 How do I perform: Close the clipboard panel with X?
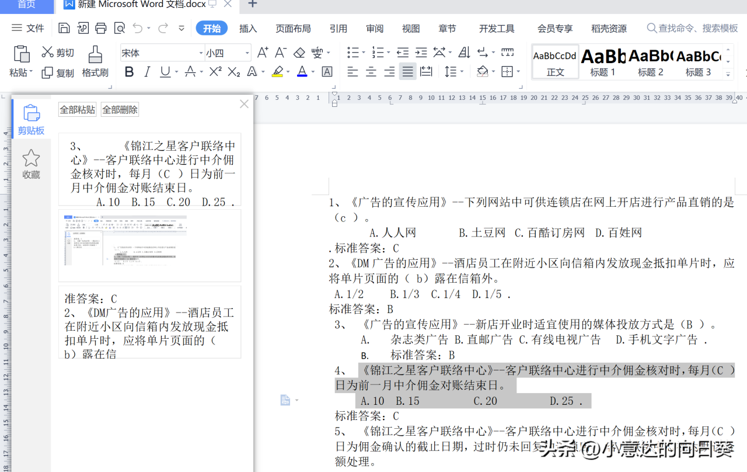click(x=244, y=104)
